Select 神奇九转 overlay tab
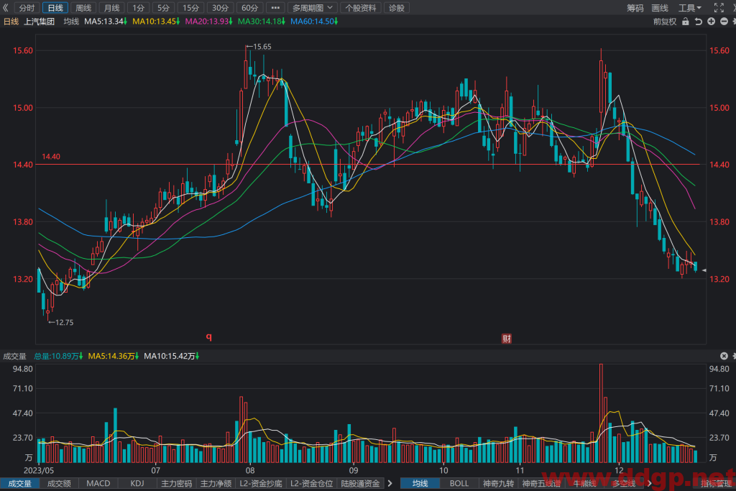This screenshot has width=736, height=491. click(x=499, y=484)
